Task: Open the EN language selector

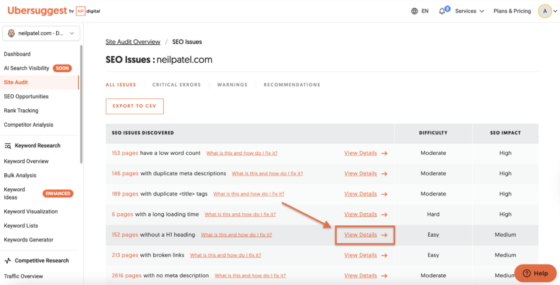Action: [x=425, y=11]
